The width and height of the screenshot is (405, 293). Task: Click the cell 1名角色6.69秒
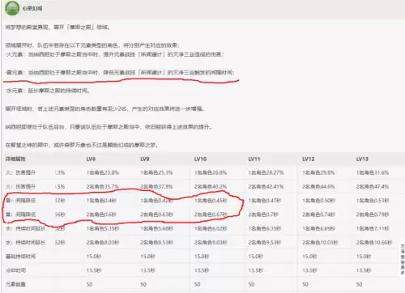[x=318, y=229]
